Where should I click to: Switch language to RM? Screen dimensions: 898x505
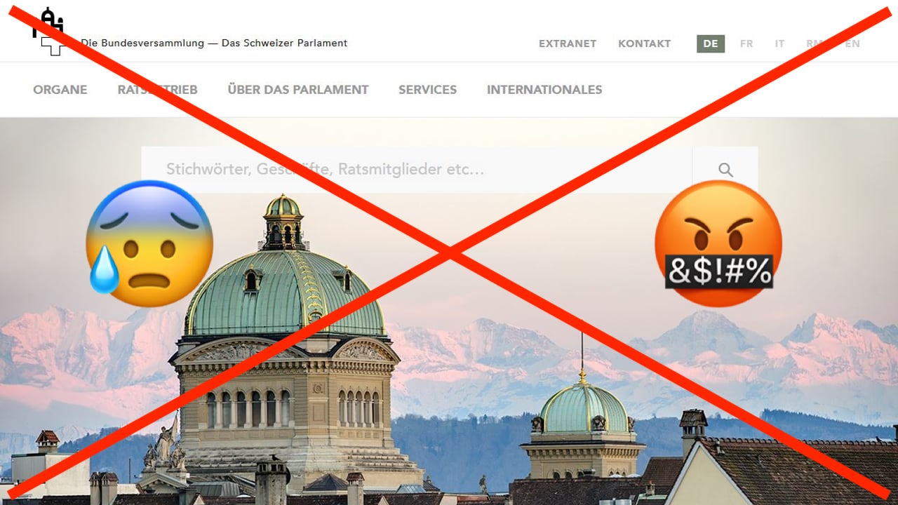(815, 43)
